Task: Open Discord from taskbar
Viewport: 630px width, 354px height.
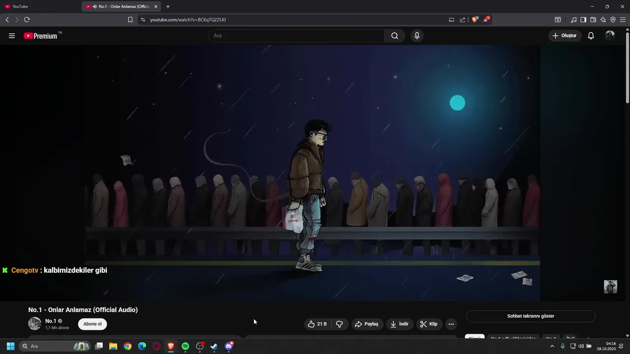Action: click(x=229, y=346)
